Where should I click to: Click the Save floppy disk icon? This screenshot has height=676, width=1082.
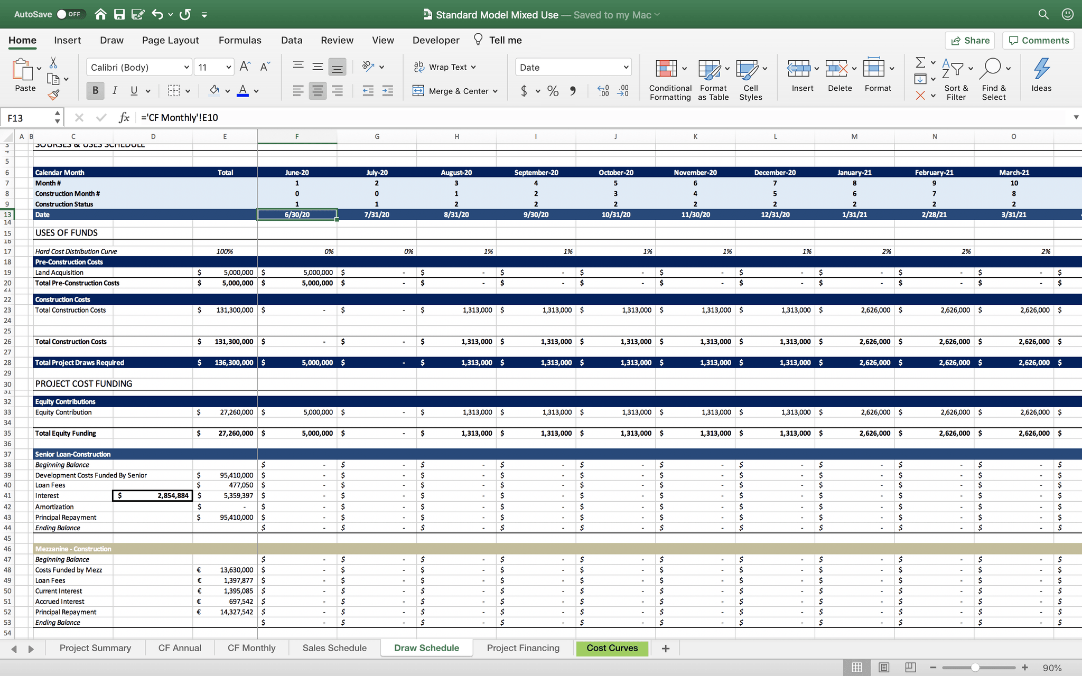coord(119,14)
